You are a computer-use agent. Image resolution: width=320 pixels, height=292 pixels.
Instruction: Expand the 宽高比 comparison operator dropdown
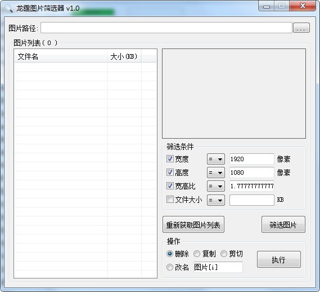pyautogui.click(x=216, y=186)
